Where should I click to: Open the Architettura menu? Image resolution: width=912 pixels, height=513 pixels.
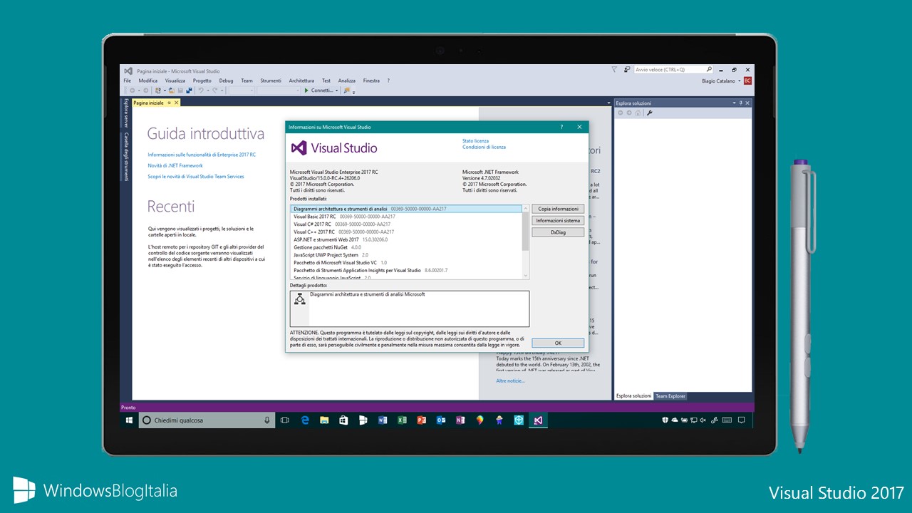tap(301, 81)
